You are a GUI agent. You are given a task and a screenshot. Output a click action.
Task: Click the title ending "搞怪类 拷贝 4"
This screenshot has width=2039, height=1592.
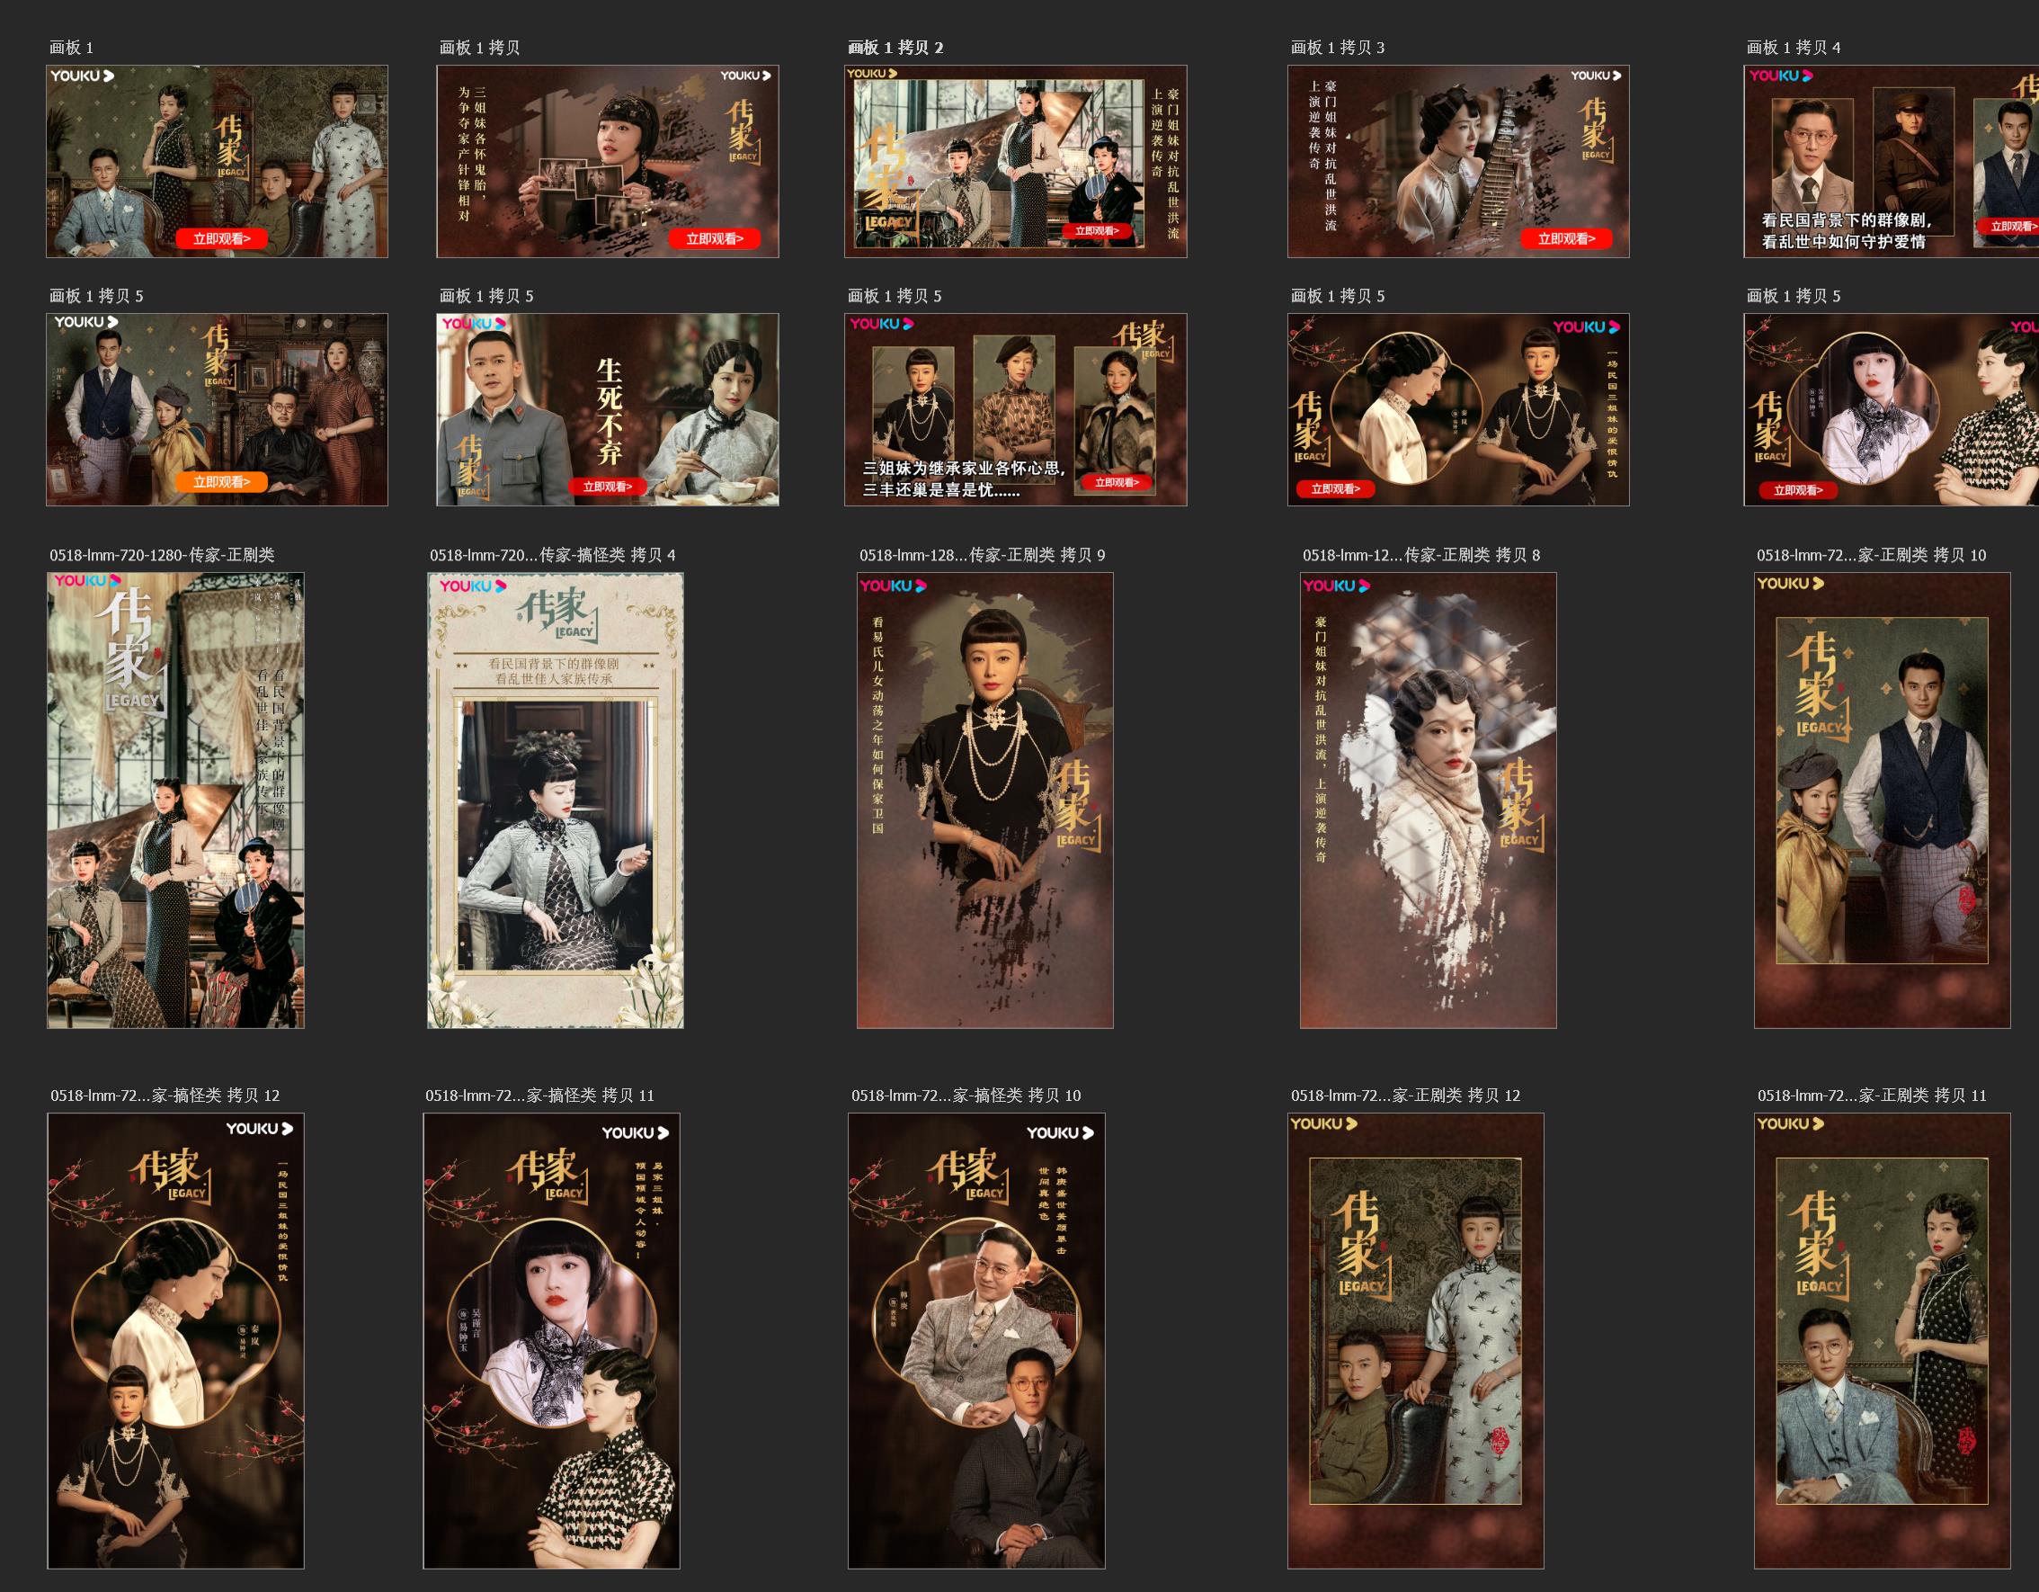pyautogui.click(x=553, y=555)
